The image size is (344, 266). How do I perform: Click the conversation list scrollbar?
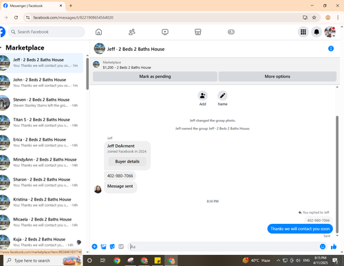click(x=87, y=74)
